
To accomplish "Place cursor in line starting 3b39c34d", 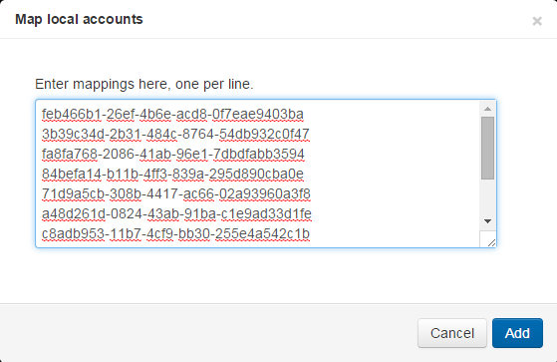I will tap(175, 135).
